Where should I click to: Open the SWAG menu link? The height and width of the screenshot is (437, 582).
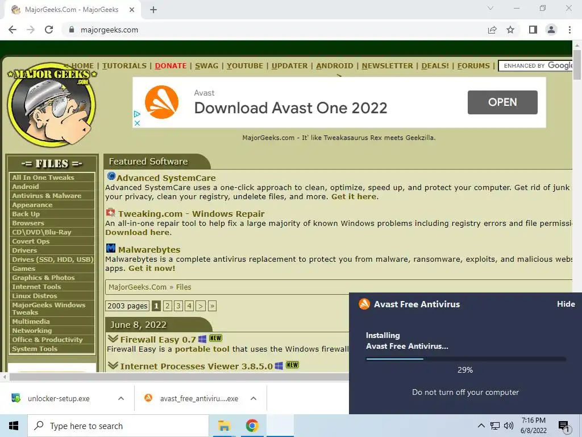207,66
